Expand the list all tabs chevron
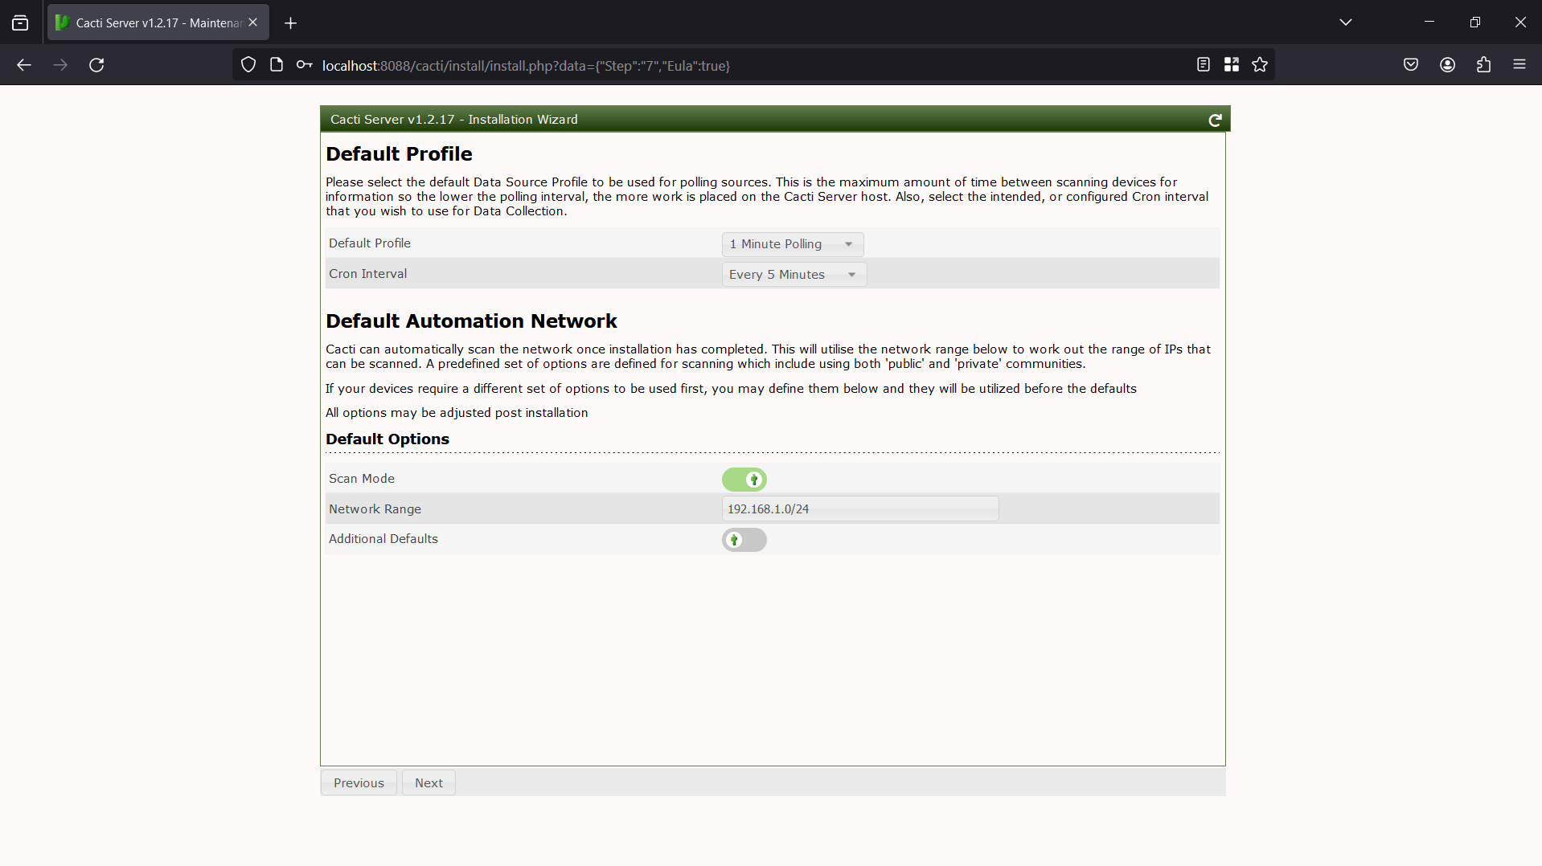The image size is (1542, 866). tap(1346, 22)
